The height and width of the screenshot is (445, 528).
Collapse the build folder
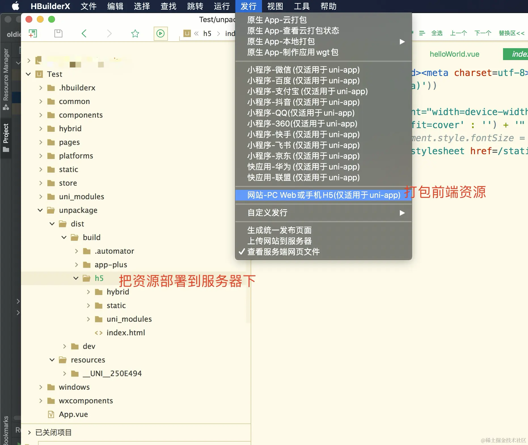coord(64,238)
